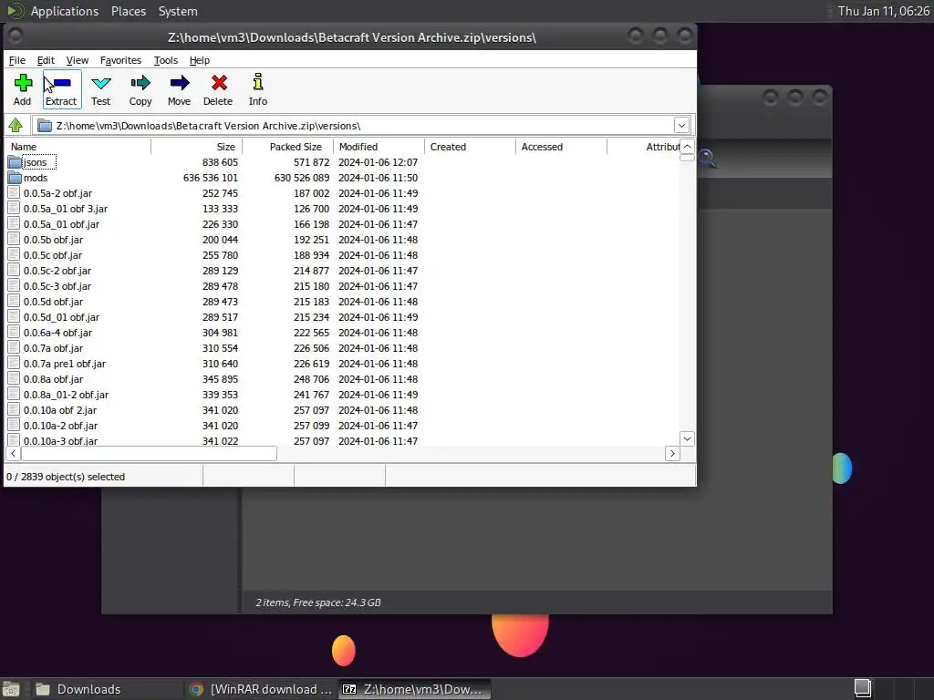Open archive Info

[258, 81]
